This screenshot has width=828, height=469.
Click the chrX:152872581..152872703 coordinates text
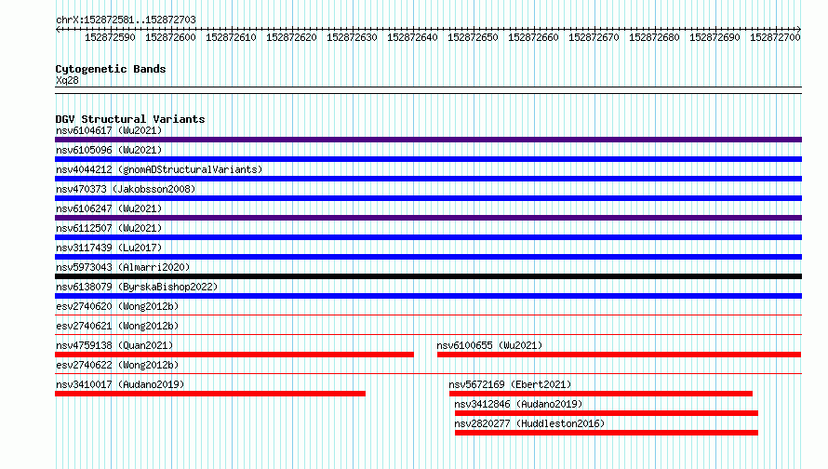tap(126, 20)
